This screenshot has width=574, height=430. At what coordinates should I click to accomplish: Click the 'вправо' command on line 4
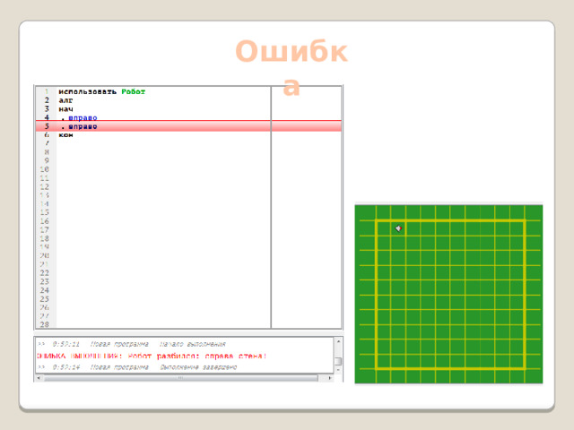[x=82, y=117]
